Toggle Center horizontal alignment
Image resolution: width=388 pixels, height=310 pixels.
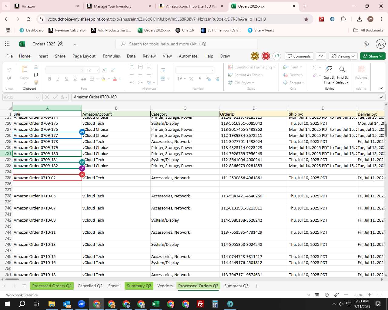coord(140,74)
